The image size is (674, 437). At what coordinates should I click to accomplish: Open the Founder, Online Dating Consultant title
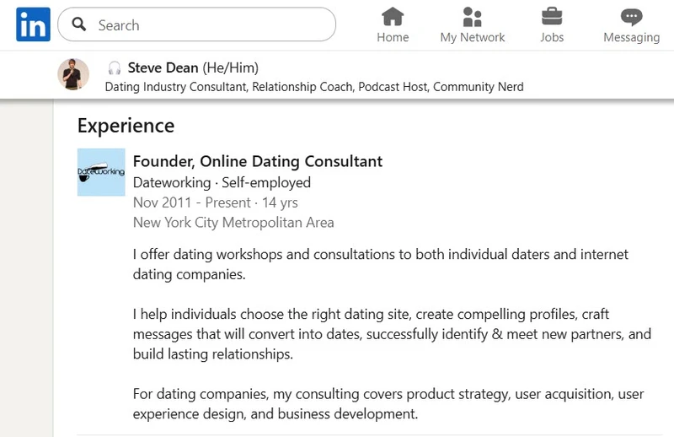point(258,161)
